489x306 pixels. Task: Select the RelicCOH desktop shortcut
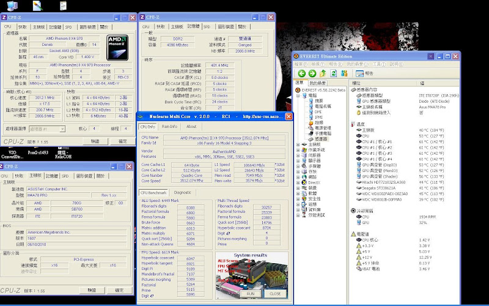(64, 152)
